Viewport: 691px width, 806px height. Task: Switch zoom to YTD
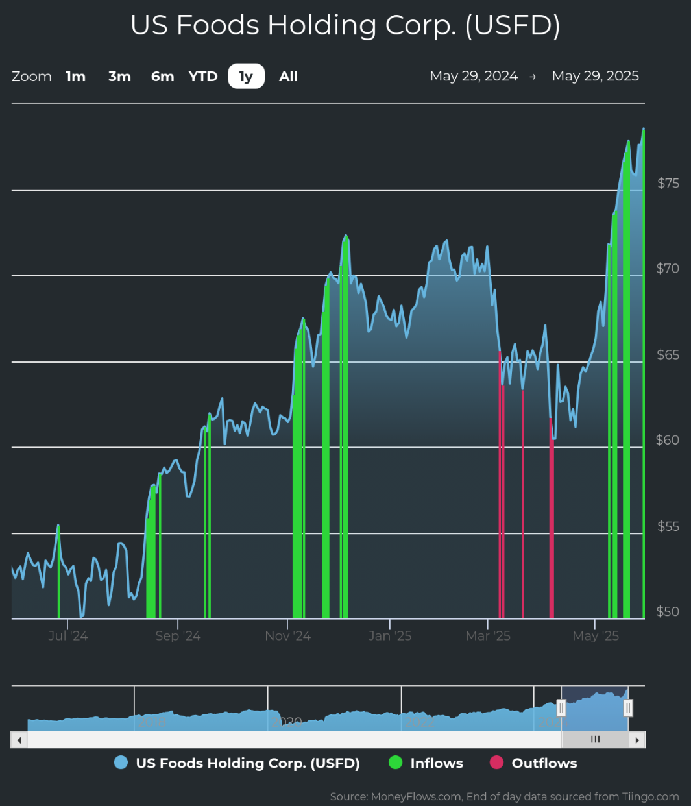[203, 77]
